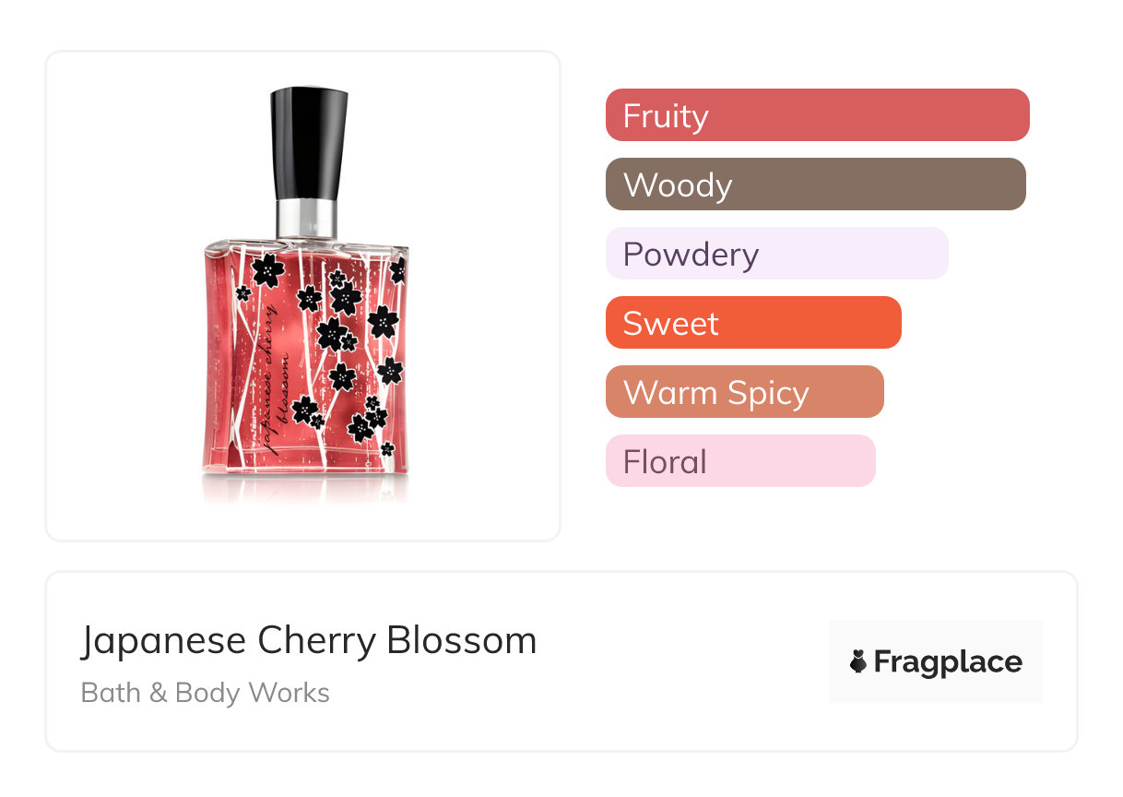Click the Fragplace perfume bottle logo icon
The width and height of the screenshot is (1123, 797).
click(x=858, y=662)
